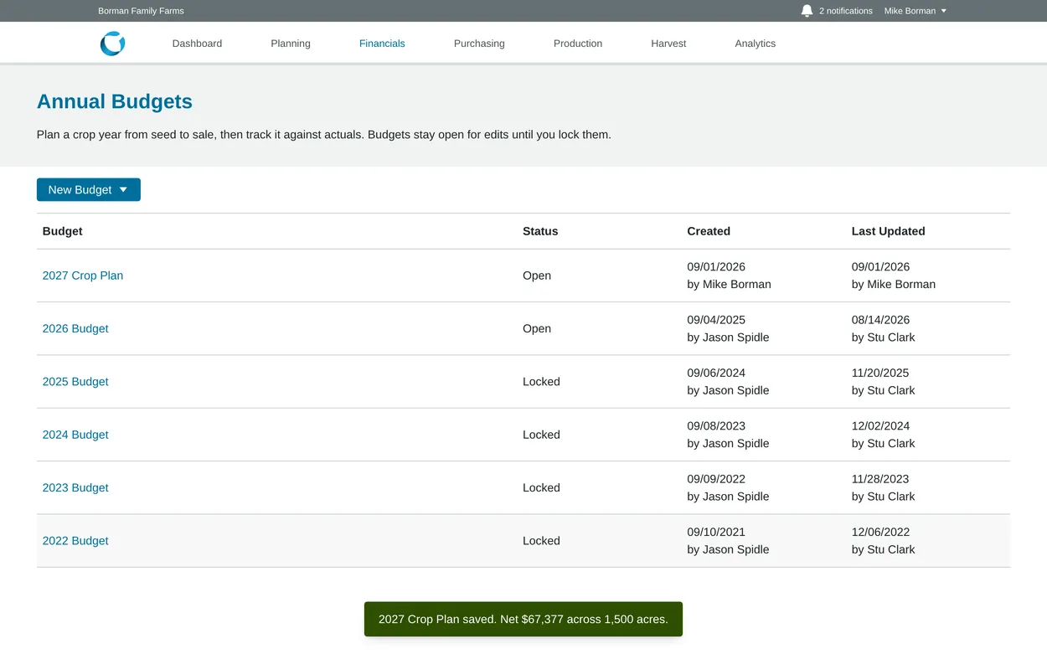Expand the Mike Borman user menu
This screenshot has width=1047, height=654.
(x=915, y=11)
